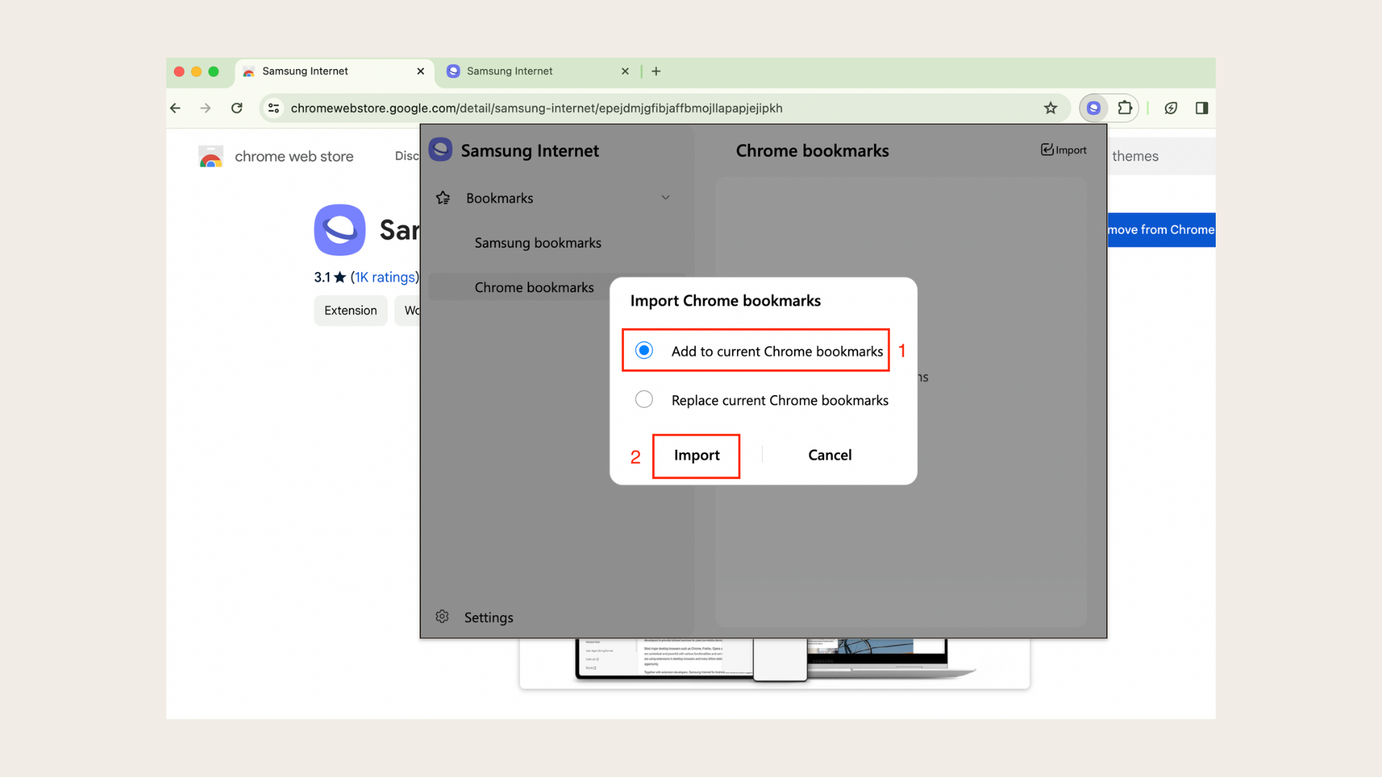The width and height of the screenshot is (1382, 777).
Task: Bookmark this page with the star icon
Action: pyautogui.click(x=1051, y=108)
